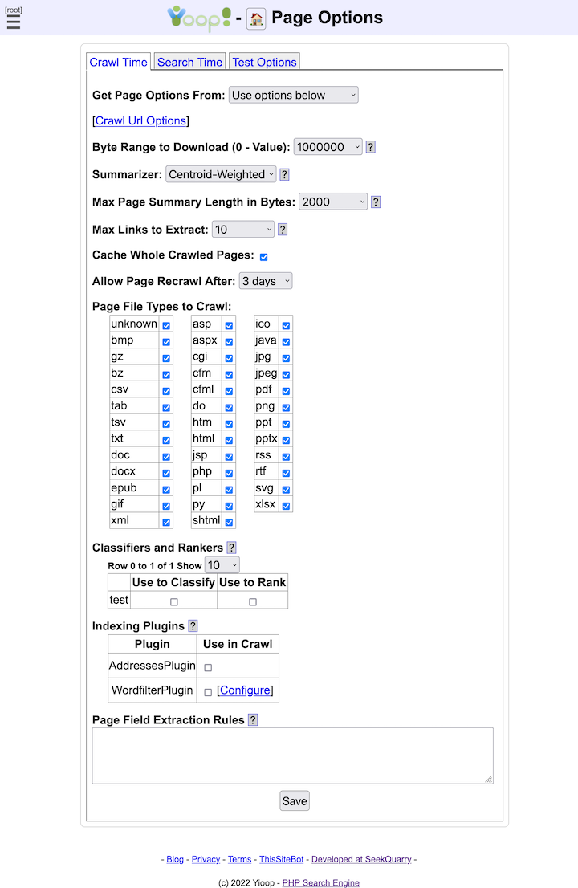The image size is (578, 888).
Task: Uncheck the rss file type checkbox
Action: point(286,457)
